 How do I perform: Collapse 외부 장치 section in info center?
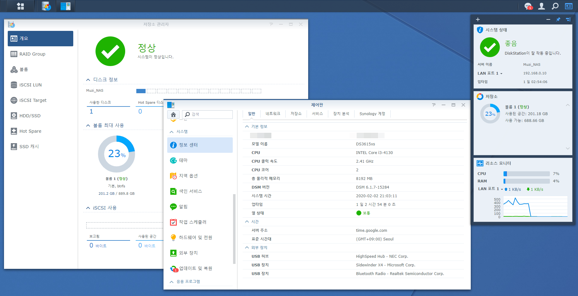pyautogui.click(x=247, y=248)
